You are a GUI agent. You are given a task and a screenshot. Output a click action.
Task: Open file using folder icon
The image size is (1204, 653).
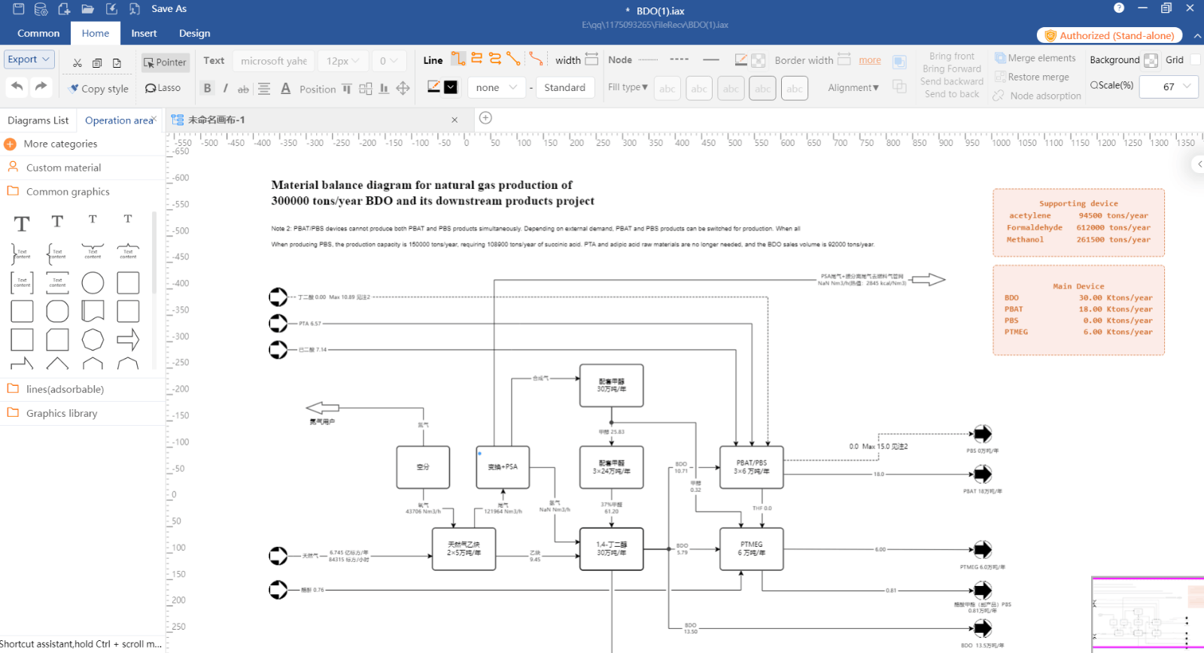coord(88,9)
